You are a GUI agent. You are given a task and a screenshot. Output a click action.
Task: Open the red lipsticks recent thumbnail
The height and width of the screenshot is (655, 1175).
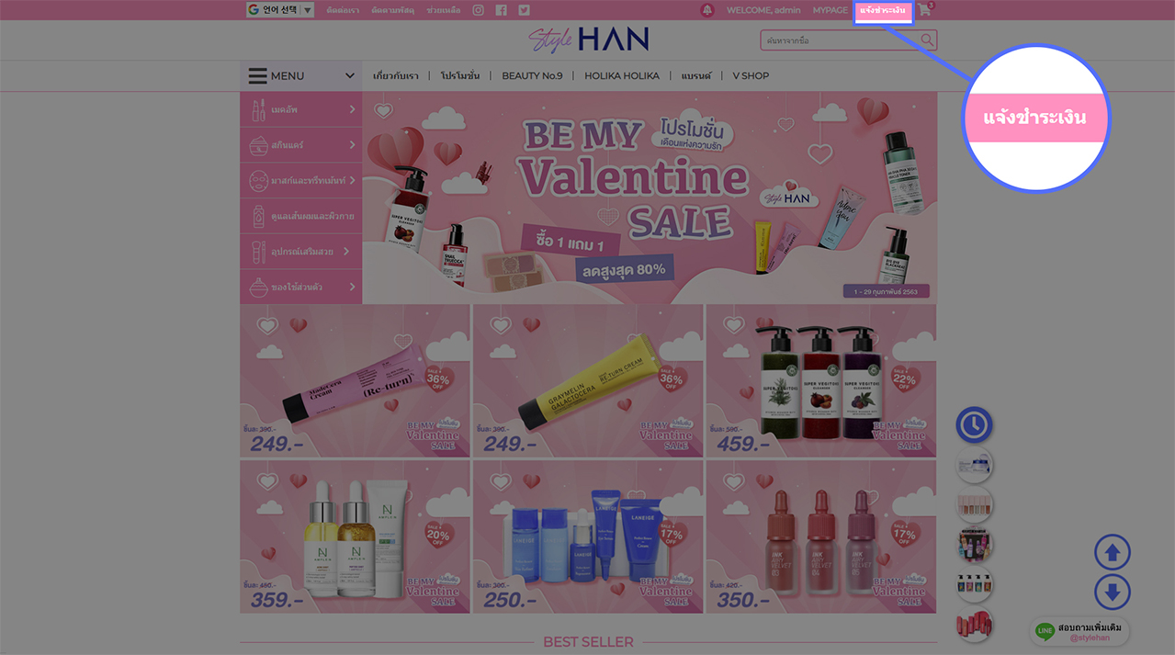[x=974, y=625]
